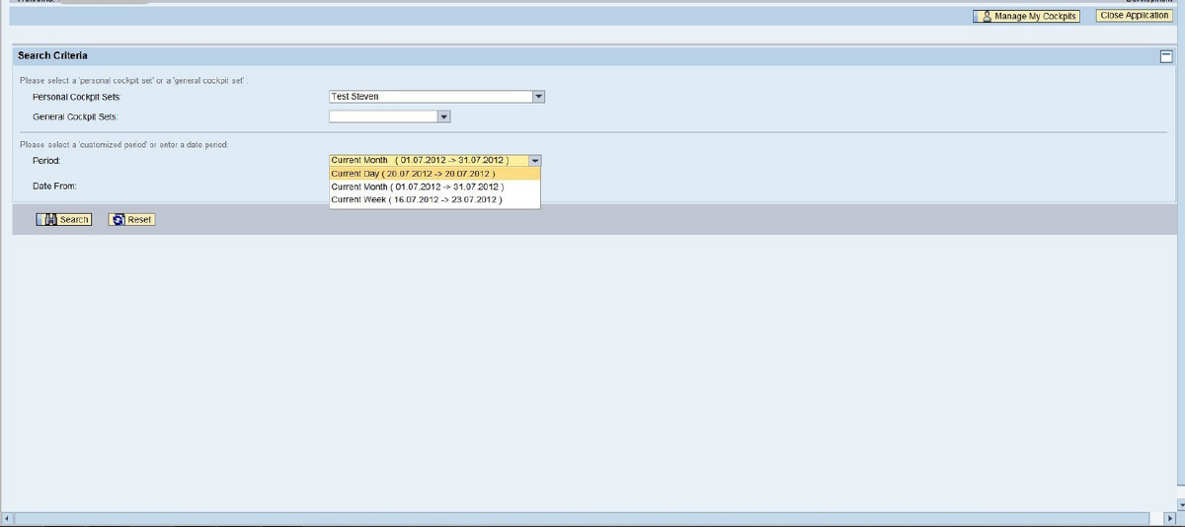Image resolution: width=1185 pixels, height=527 pixels.
Task: Click the refresh icon on the Reset button
Action: pyautogui.click(x=118, y=219)
